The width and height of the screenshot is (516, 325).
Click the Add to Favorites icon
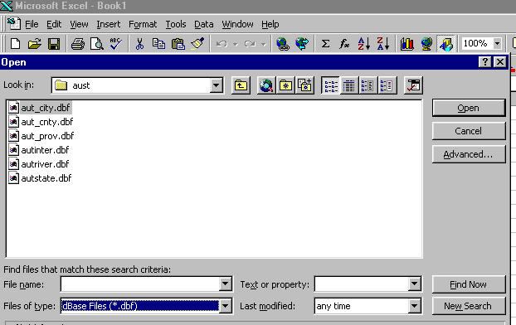click(304, 85)
